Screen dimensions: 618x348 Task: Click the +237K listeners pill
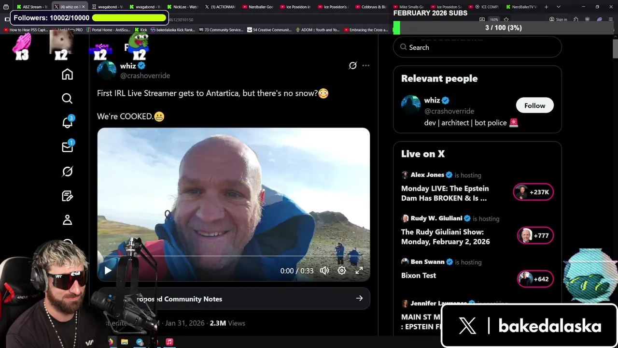[534, 192]
